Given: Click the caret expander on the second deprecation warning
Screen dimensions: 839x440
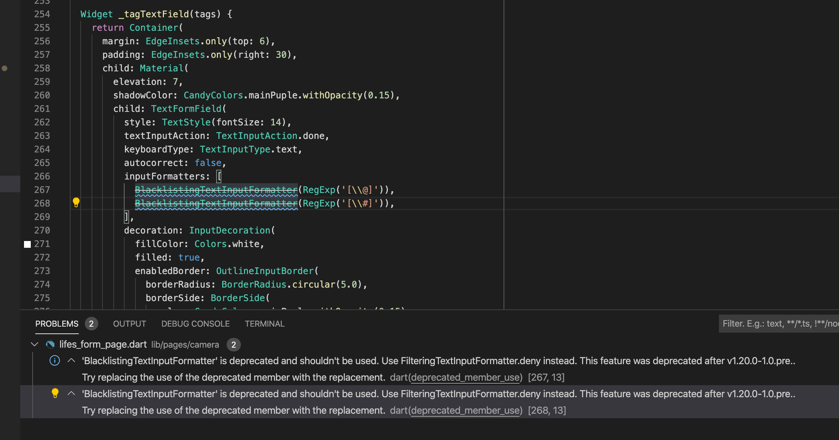Looking at the screenshot, I should [71, 393].
